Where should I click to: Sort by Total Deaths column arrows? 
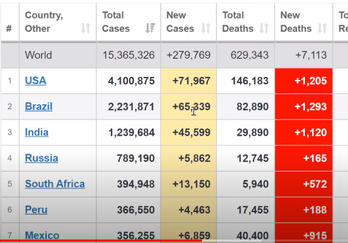click(264, 28)
